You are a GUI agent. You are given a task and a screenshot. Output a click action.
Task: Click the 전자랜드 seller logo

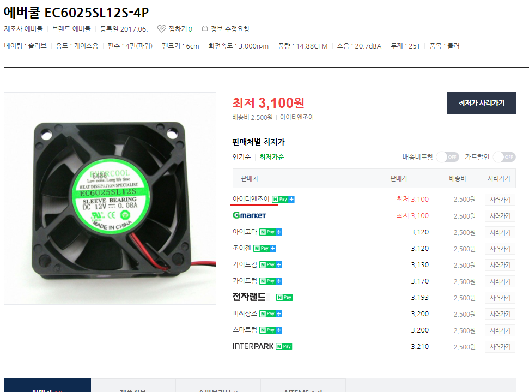tap(249, 297)
